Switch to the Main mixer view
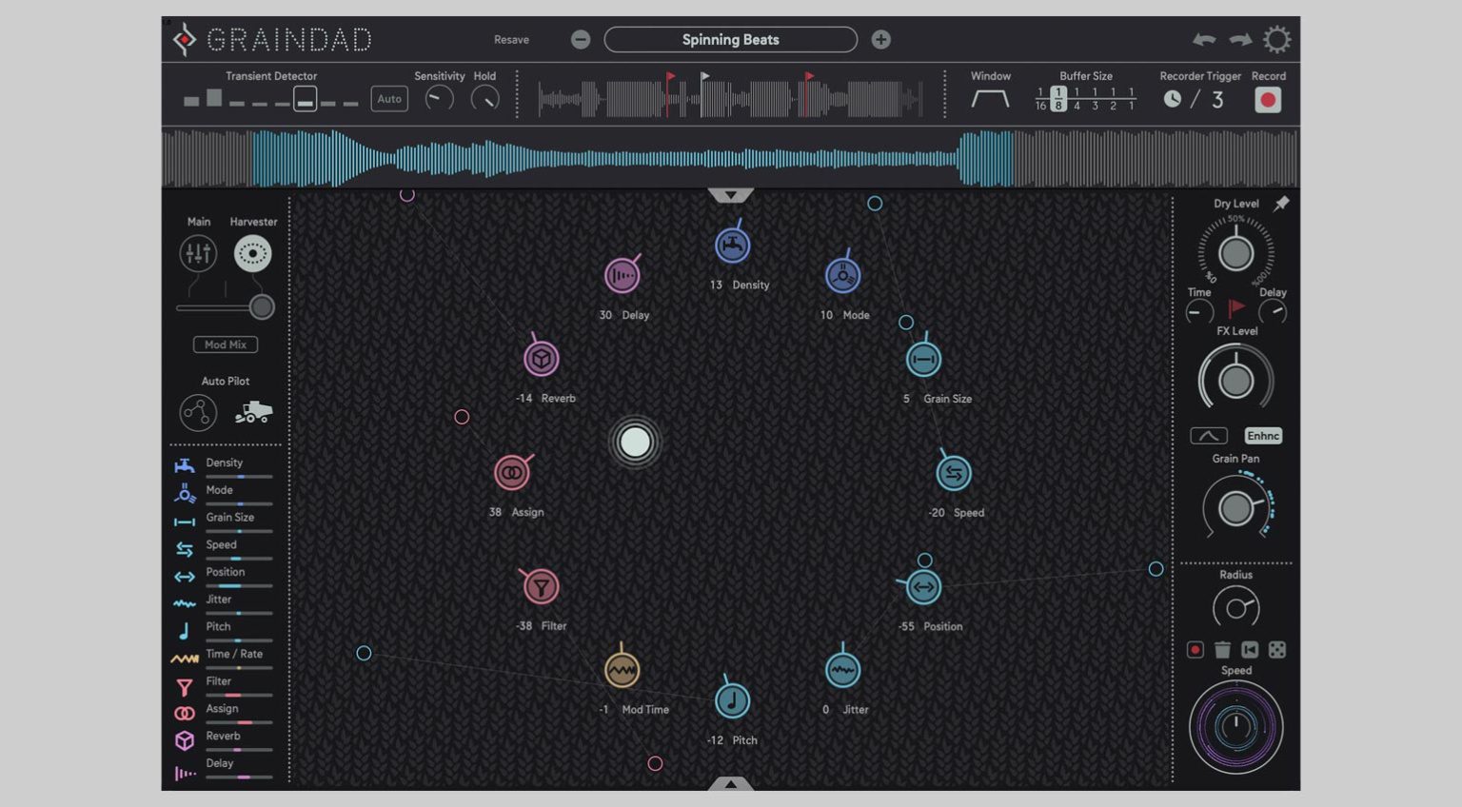This screenshot has height=807, width=1462. 198,254
